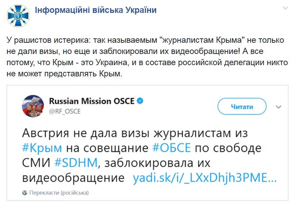Click the top post text starting 'У рашистов истерика'
295x206 pixels.
tap(146, 40)
